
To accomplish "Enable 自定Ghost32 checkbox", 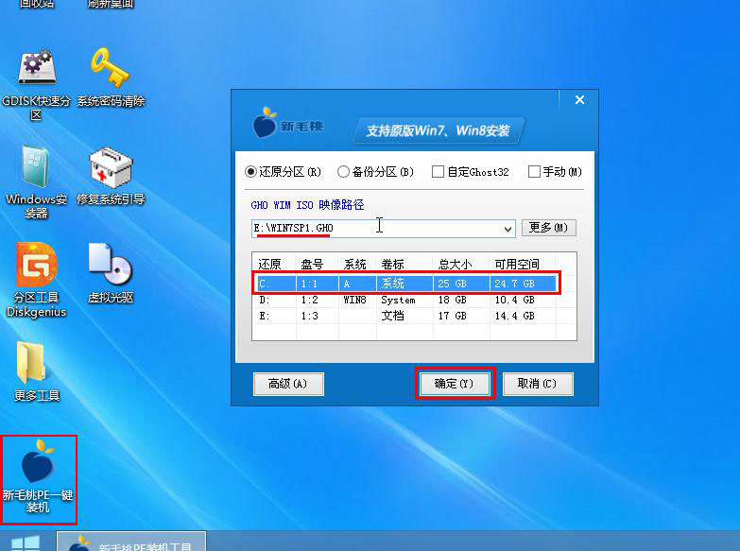I will (471, 172).
